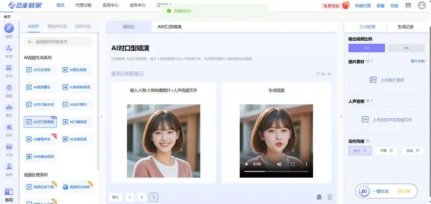Select the AI表情包视频 tool

click(40, 156)
